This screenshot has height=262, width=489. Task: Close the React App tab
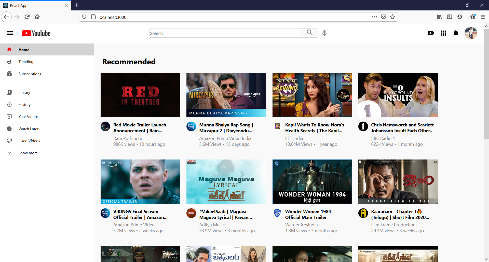point(66,5)
